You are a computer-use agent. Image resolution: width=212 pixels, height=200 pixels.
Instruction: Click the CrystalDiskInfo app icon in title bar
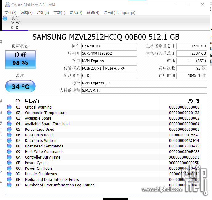[x=7, y=5]
